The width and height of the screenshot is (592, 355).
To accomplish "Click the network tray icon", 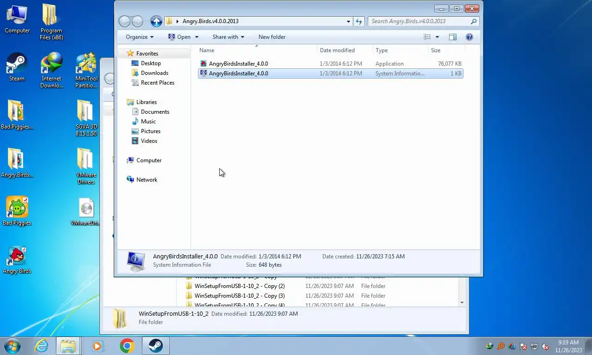I will (x=534, y=346).
